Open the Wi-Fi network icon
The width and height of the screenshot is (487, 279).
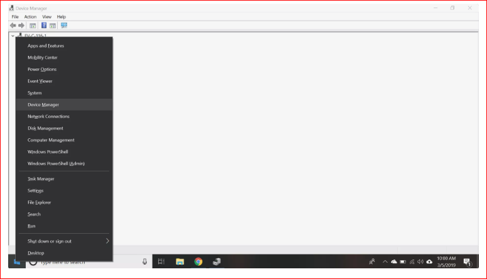click(x=412, y=262)
